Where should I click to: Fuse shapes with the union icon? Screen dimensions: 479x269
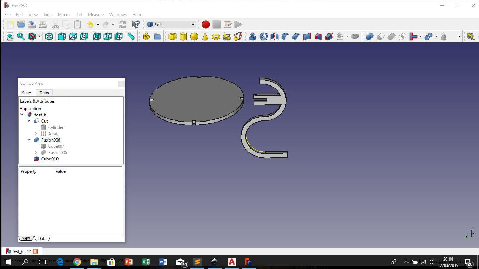click(391, 36)
